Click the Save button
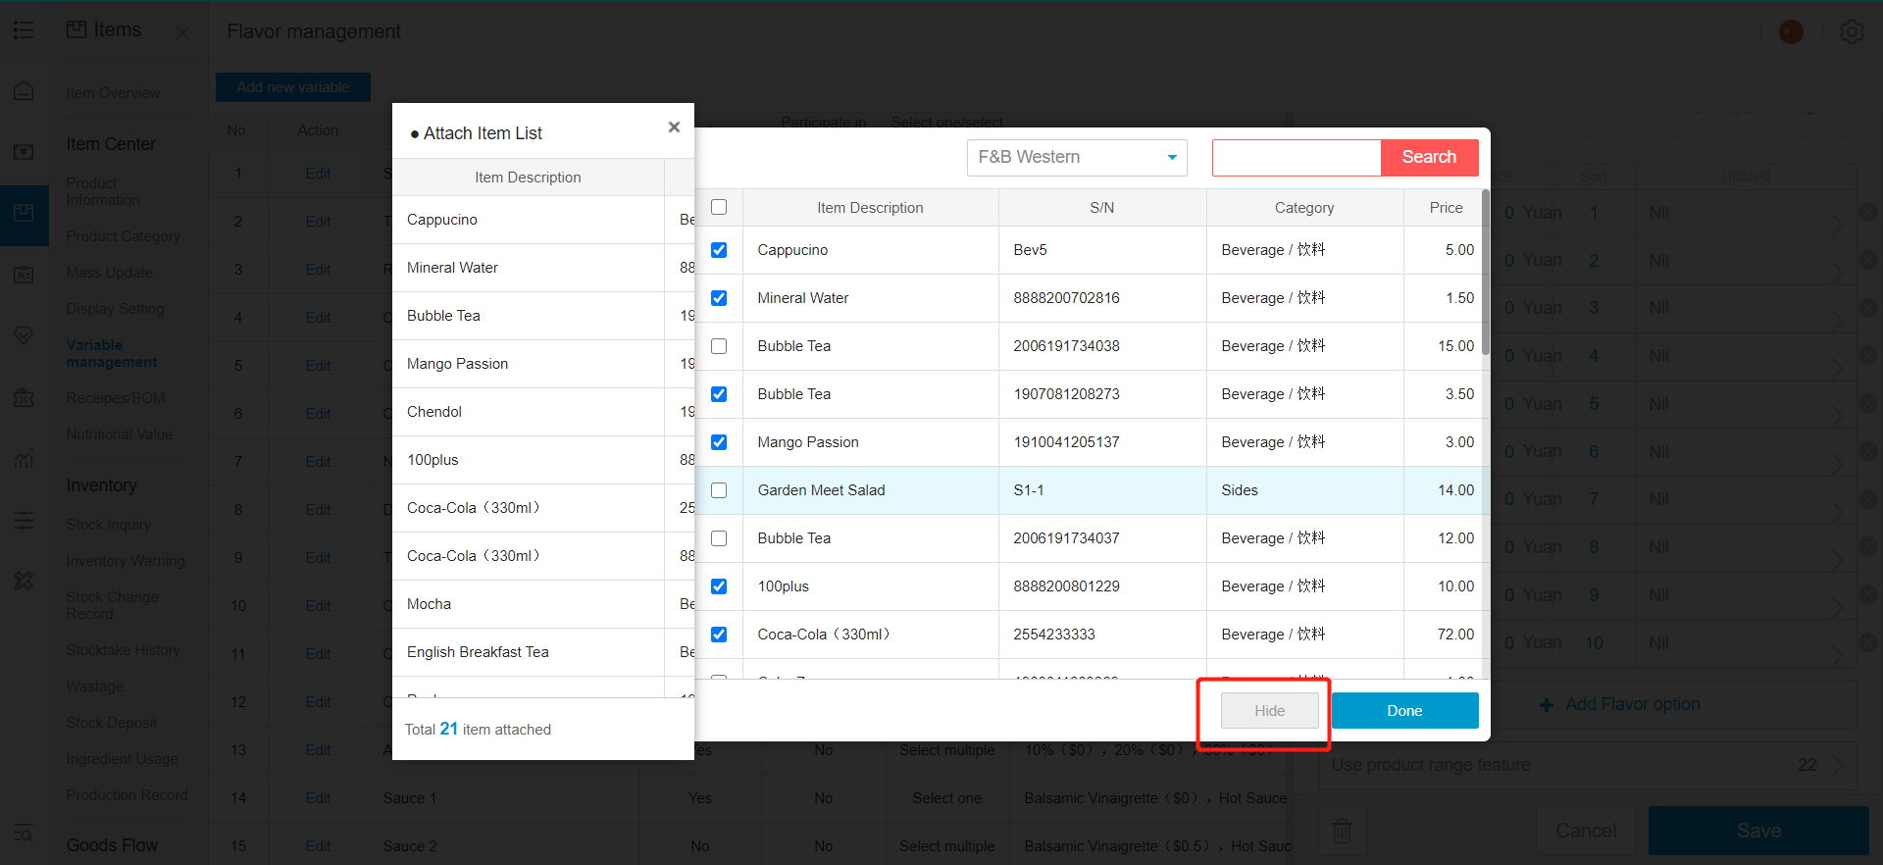The height and width of the screenshot is (865, 1883). (x=1758, y=831)
